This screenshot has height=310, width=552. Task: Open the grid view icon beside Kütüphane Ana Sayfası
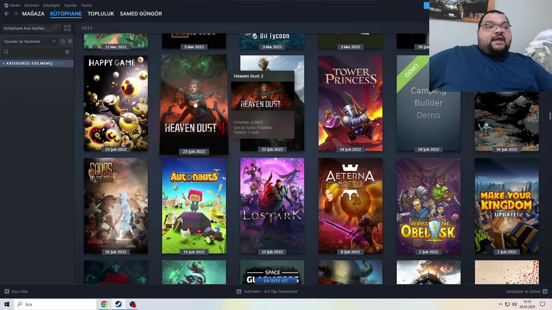coord(67,28)
